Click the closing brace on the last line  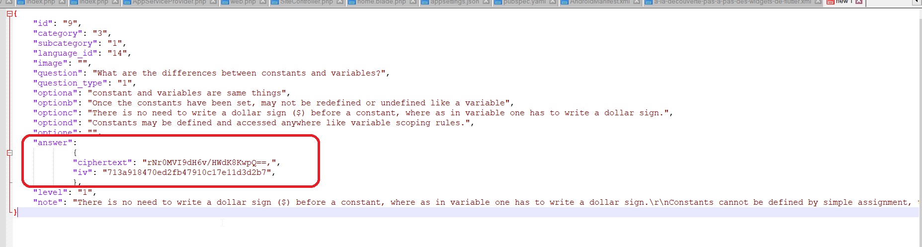click(x=15, y=212)
